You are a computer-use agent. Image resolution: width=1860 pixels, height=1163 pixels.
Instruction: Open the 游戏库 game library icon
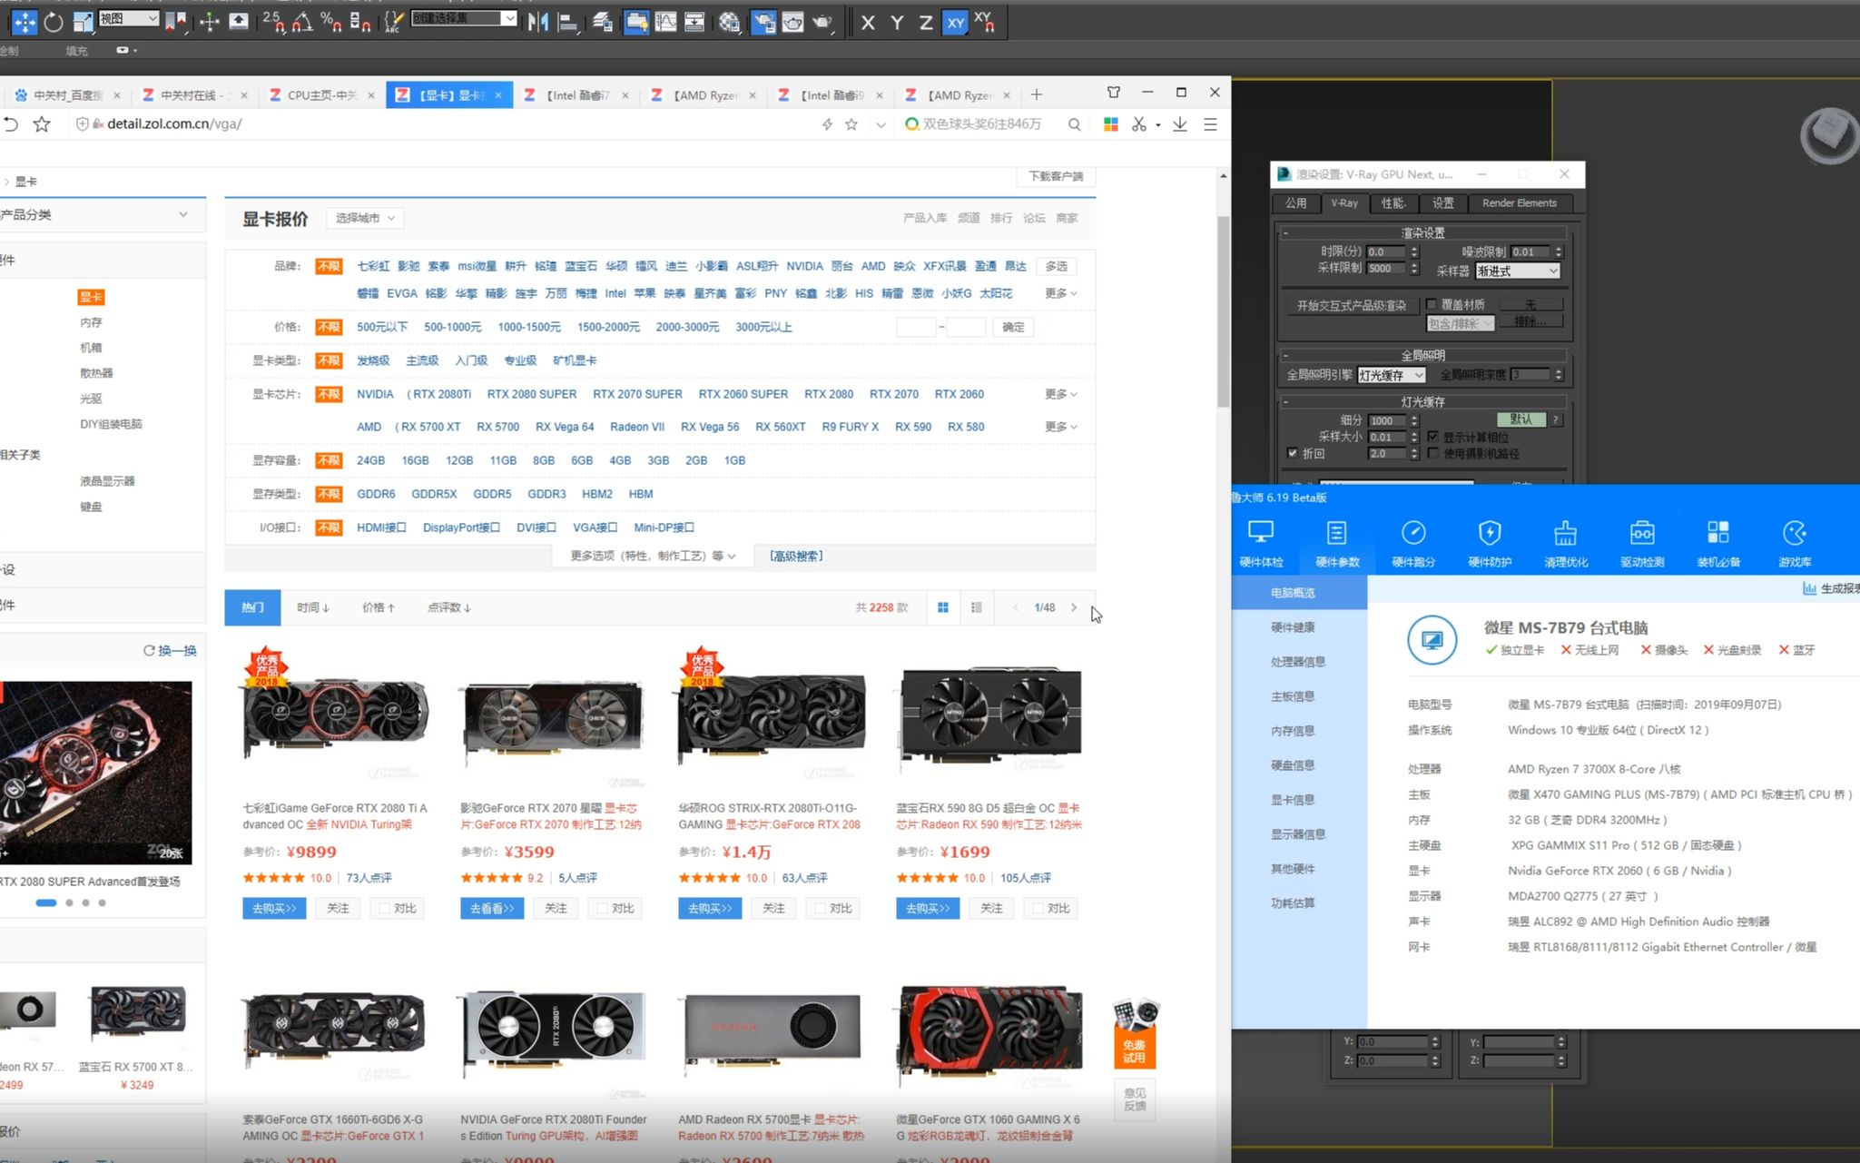click(1795, 543)
